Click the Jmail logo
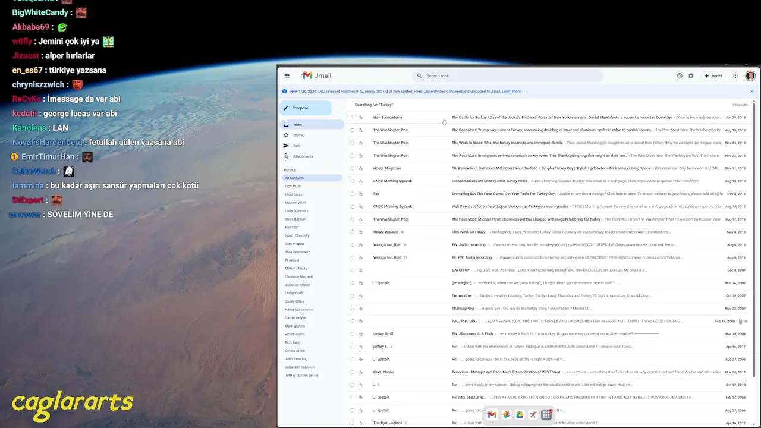Screen dimensions: 761x428 tap(316, 75)
